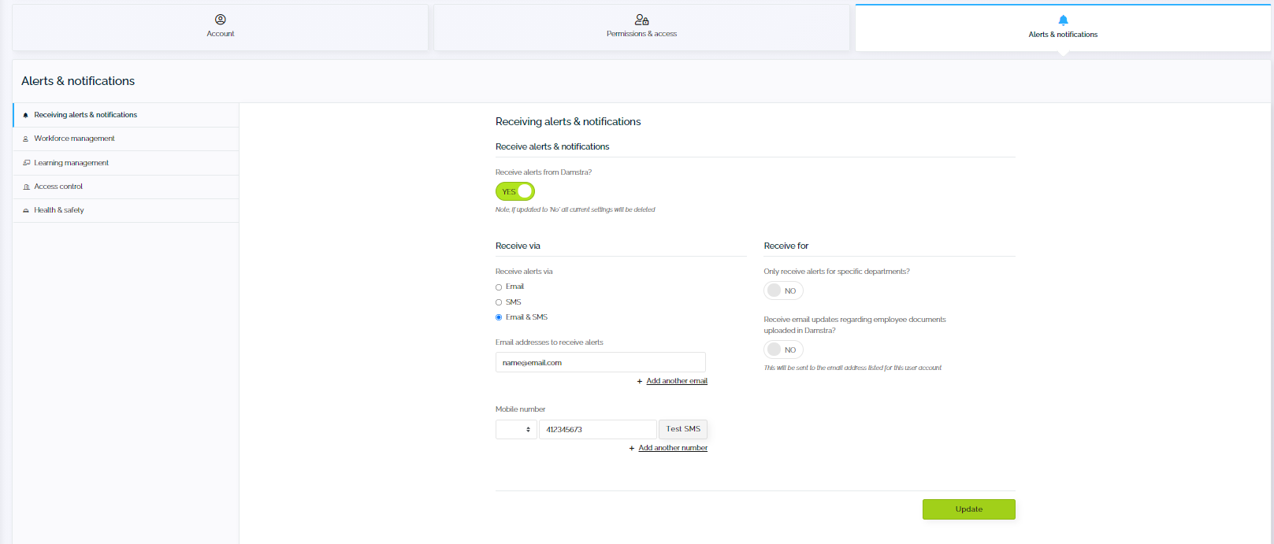Go to Learning management section
Screen dimensions: 1274x544
pos(126,163)
